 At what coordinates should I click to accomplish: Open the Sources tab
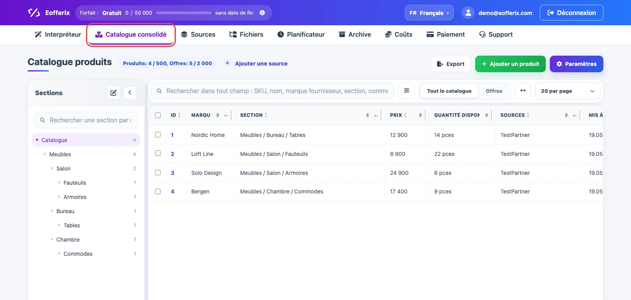[x=198, y=34]
